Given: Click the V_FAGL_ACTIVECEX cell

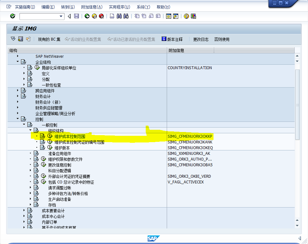Looking at the screenshot, I should tap(185, 182).
